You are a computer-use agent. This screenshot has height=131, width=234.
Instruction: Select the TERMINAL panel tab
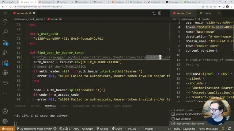coord(50,106)
